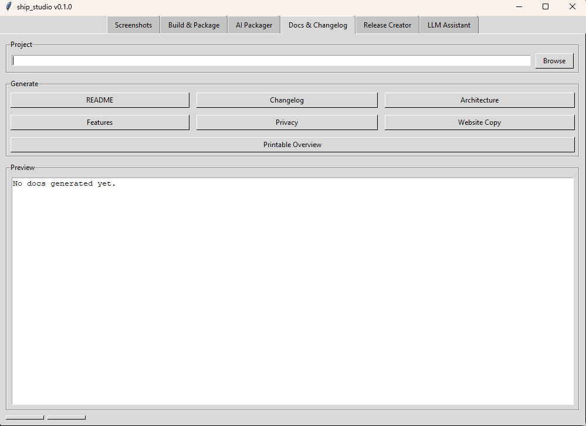Select the AI Packager tab
Image resolution: width=586 pixels, height=426 pixels.
tap(253, 25)
